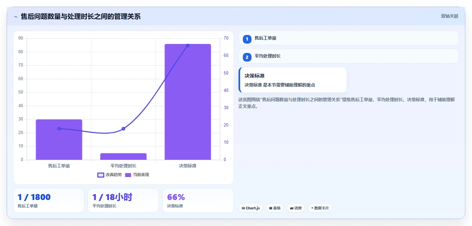The height and width of the screenshot is (226, 472).
Task: Click the 表格 chip
Action: point(275,208)
